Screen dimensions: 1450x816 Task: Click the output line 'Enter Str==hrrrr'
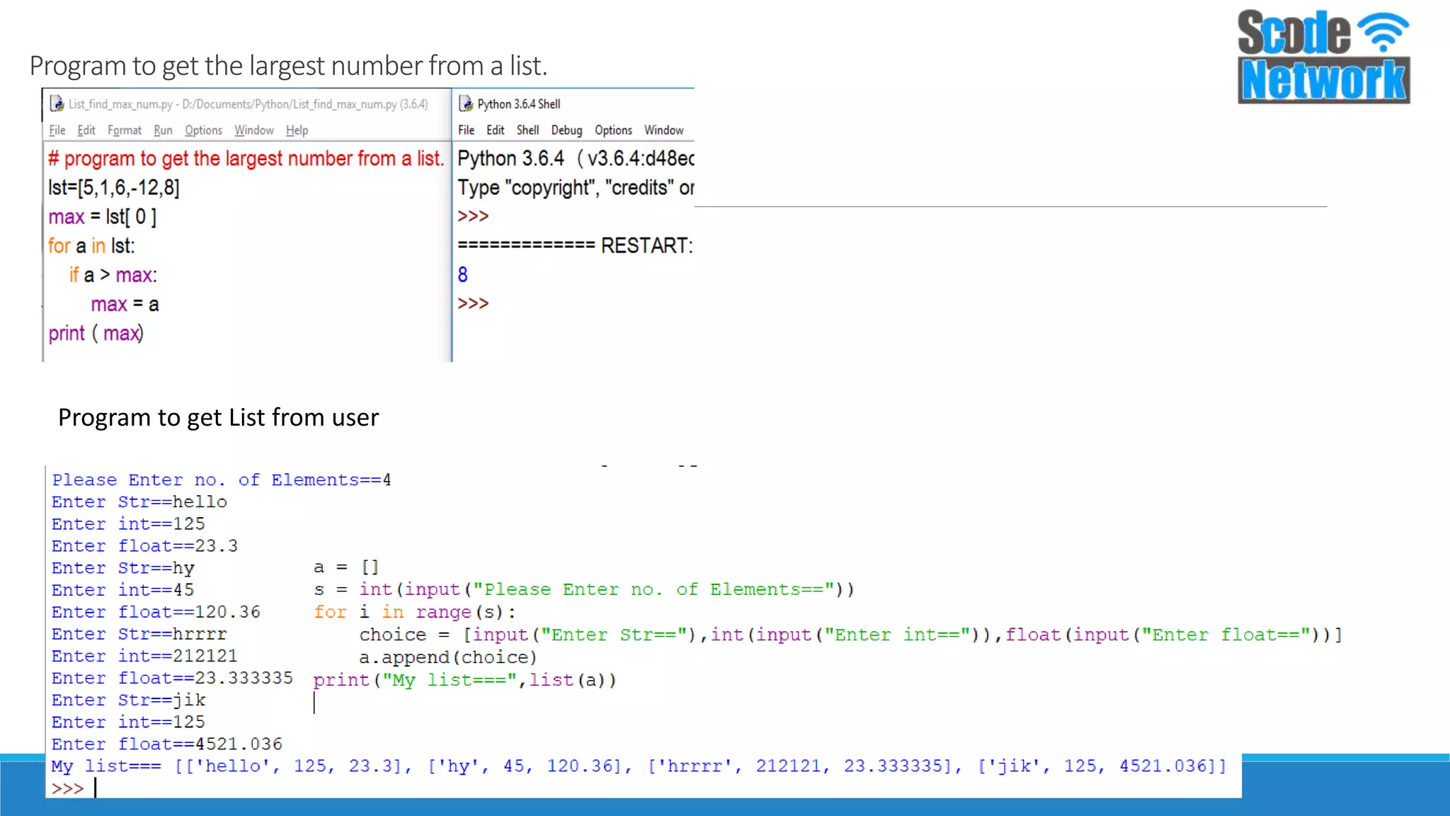139,633
